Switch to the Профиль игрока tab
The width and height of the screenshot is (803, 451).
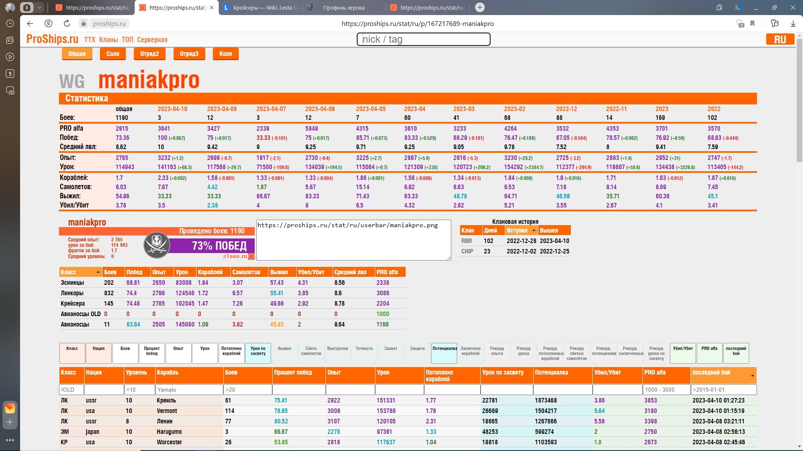(344, 8)
